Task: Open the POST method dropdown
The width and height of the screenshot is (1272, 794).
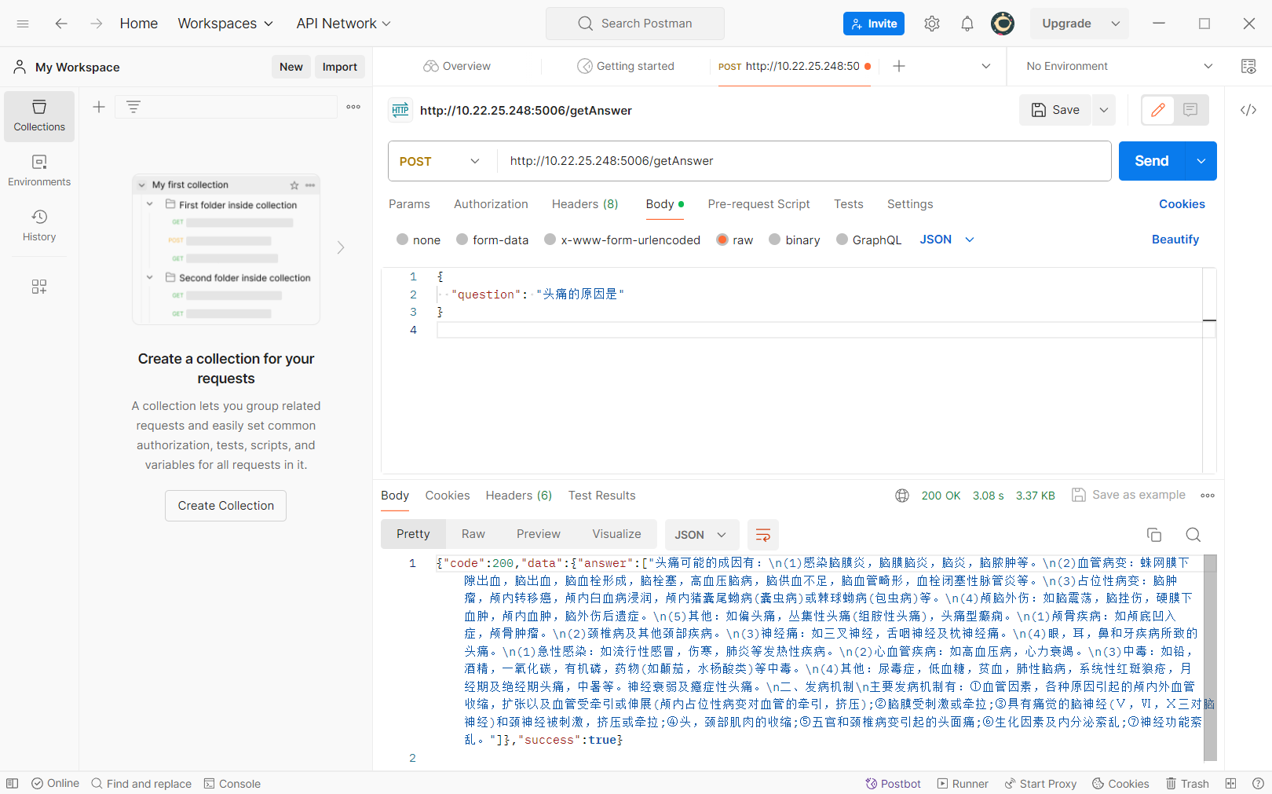Action: [x=440, y=161]
